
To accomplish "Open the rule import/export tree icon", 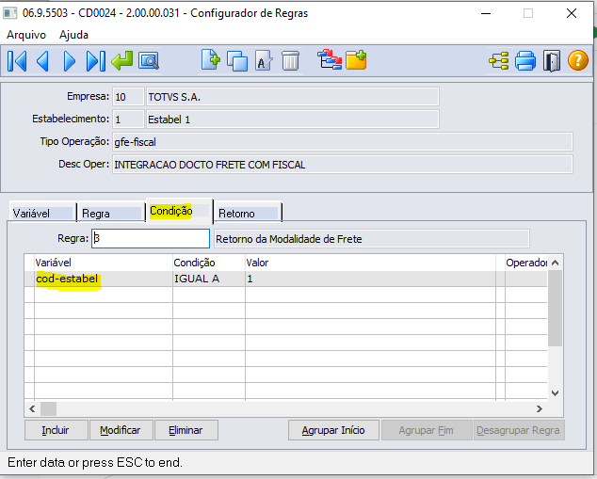I will click(329, 59).
